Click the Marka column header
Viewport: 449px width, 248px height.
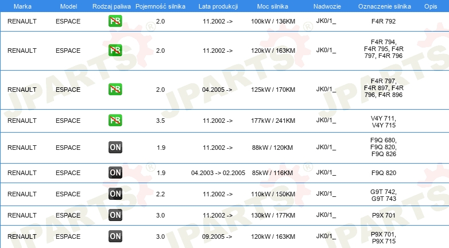click(22, 6)
